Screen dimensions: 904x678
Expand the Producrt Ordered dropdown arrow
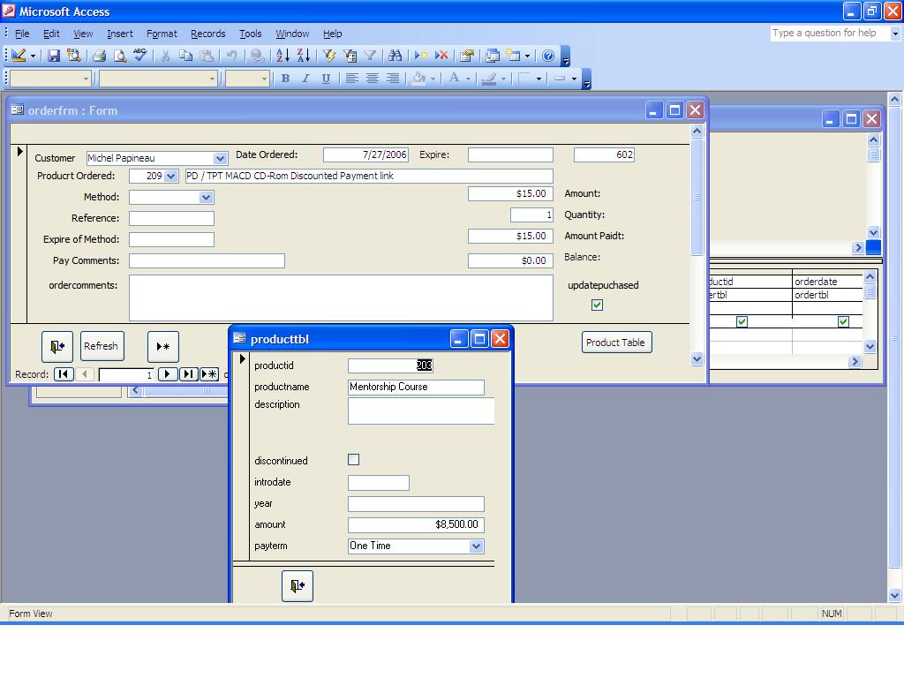coord(170,177)
